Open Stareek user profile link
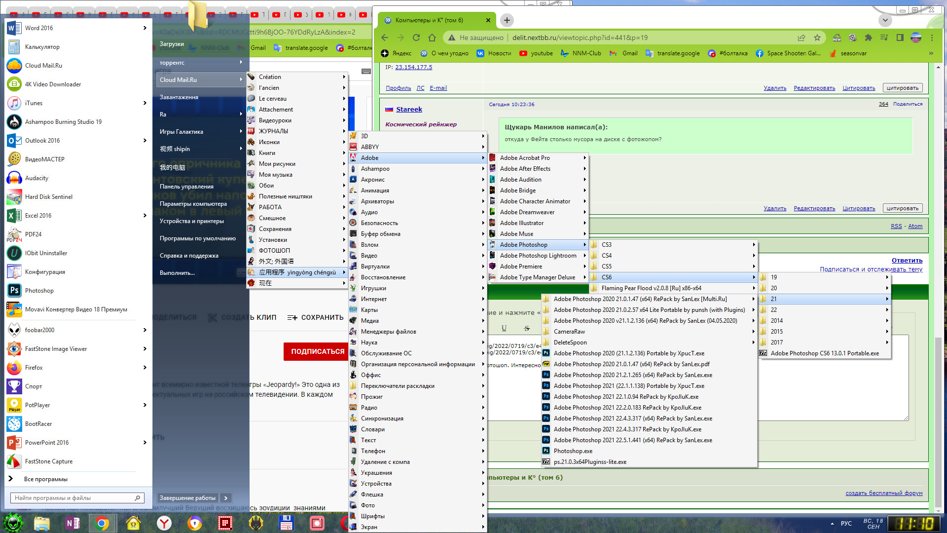The width and height of the screenshot is (947, 533). [409, 110]
